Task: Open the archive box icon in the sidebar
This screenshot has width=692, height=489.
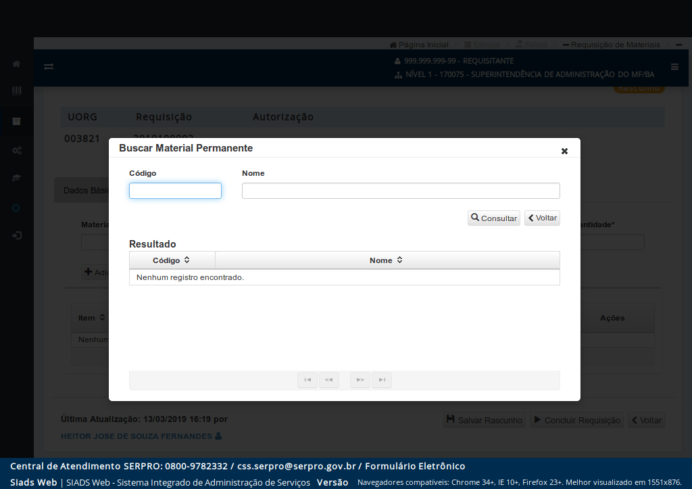Action: [x=16, y=122]
